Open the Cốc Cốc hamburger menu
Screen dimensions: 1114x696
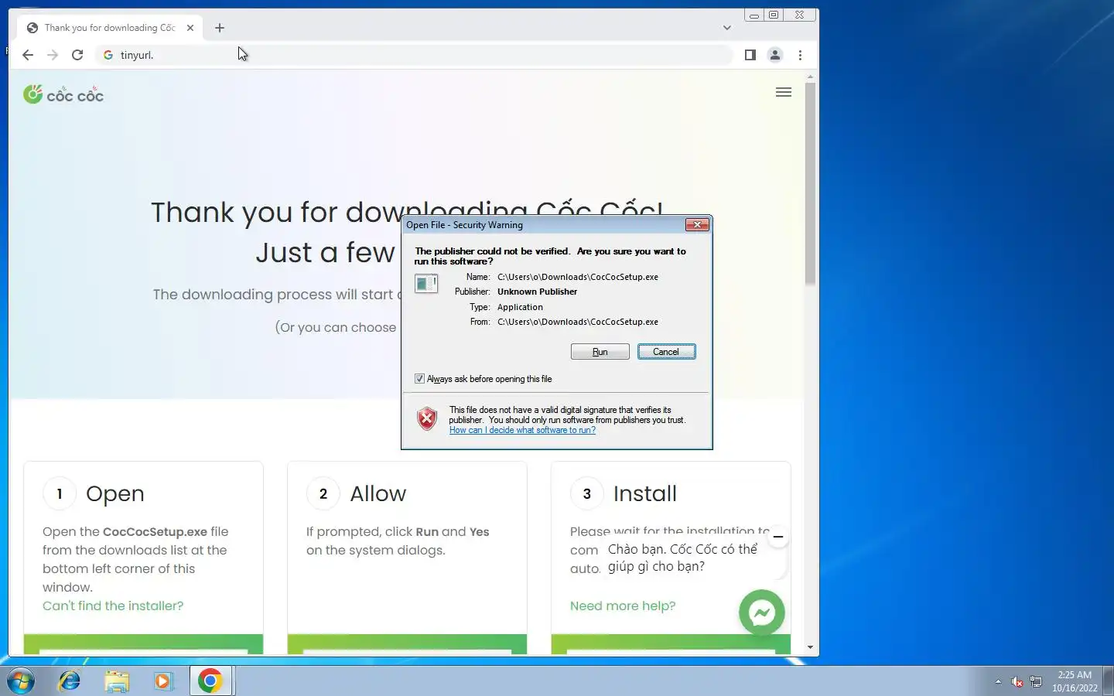[x=783, y=92]
